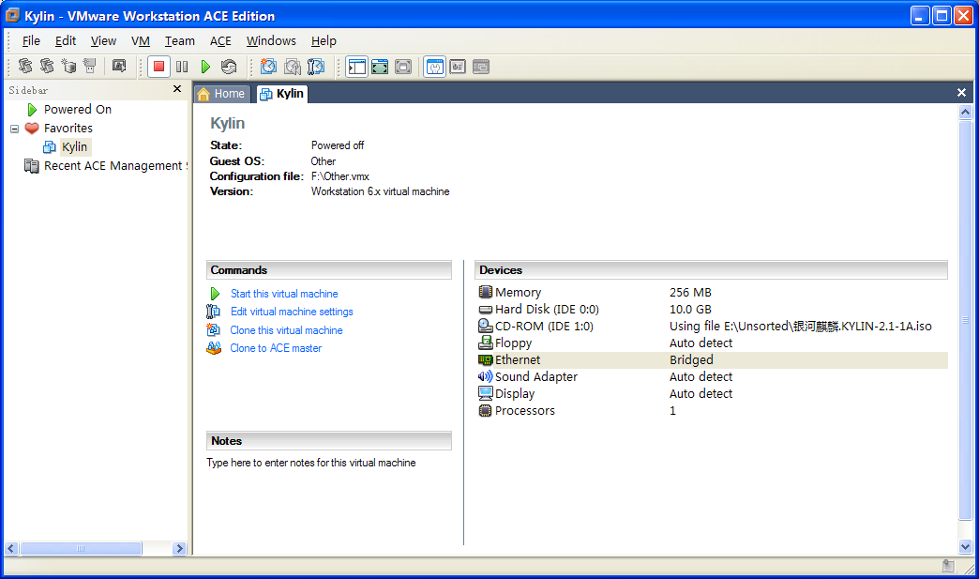Click the Sound Adapter speaker icon
979x579 pixels.
coord(485,376)
